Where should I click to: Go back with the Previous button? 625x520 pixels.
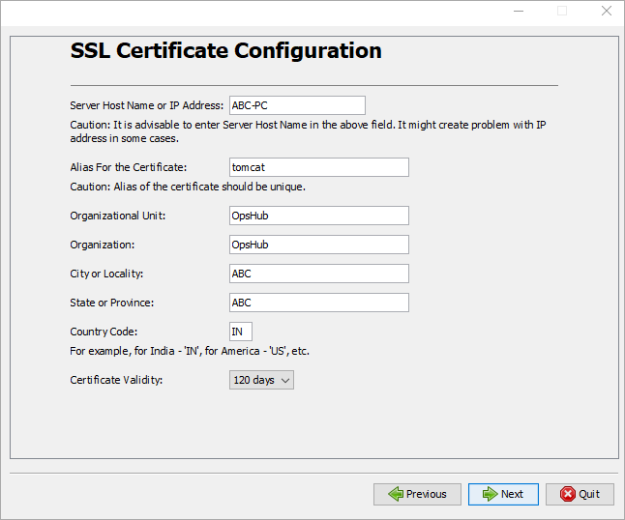417,494
